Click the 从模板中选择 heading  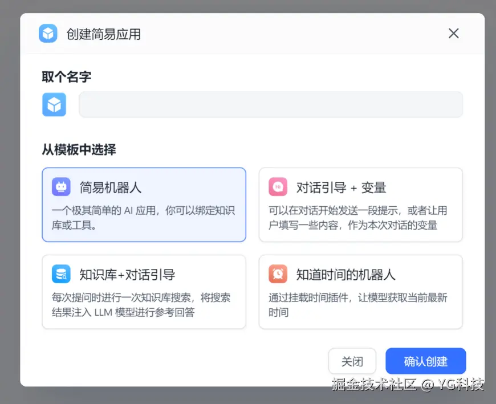[x=79, y=150]
